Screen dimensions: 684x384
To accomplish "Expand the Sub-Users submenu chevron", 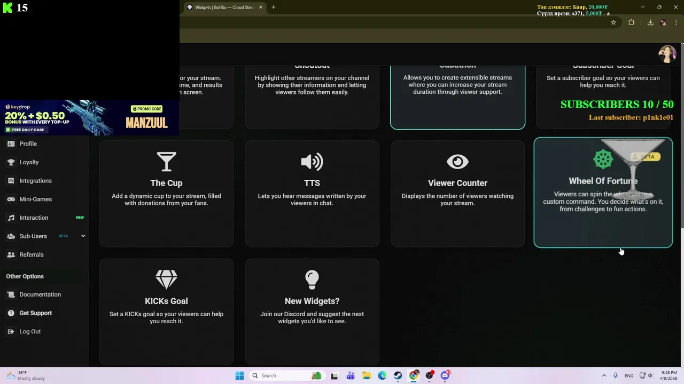I will click(x=83, y=236).
